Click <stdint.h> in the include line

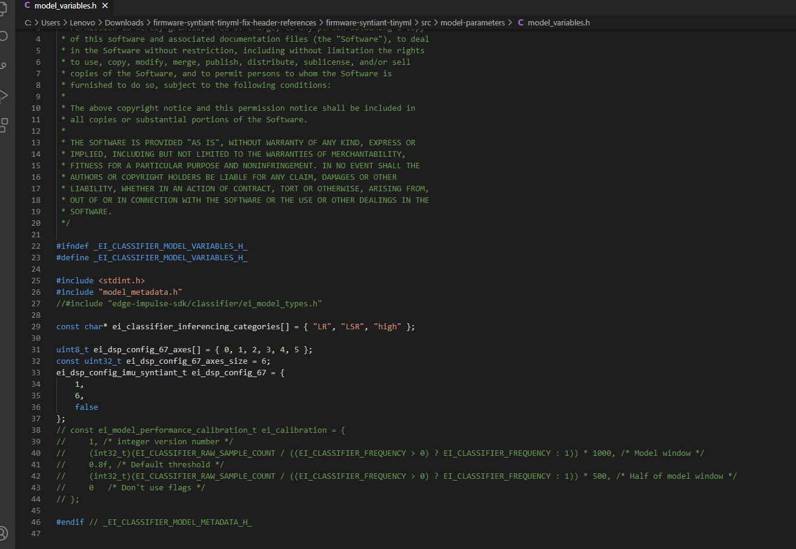coord(121,280)
